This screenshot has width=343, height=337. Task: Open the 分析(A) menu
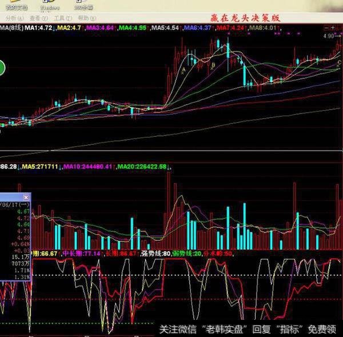pos(14,18)
